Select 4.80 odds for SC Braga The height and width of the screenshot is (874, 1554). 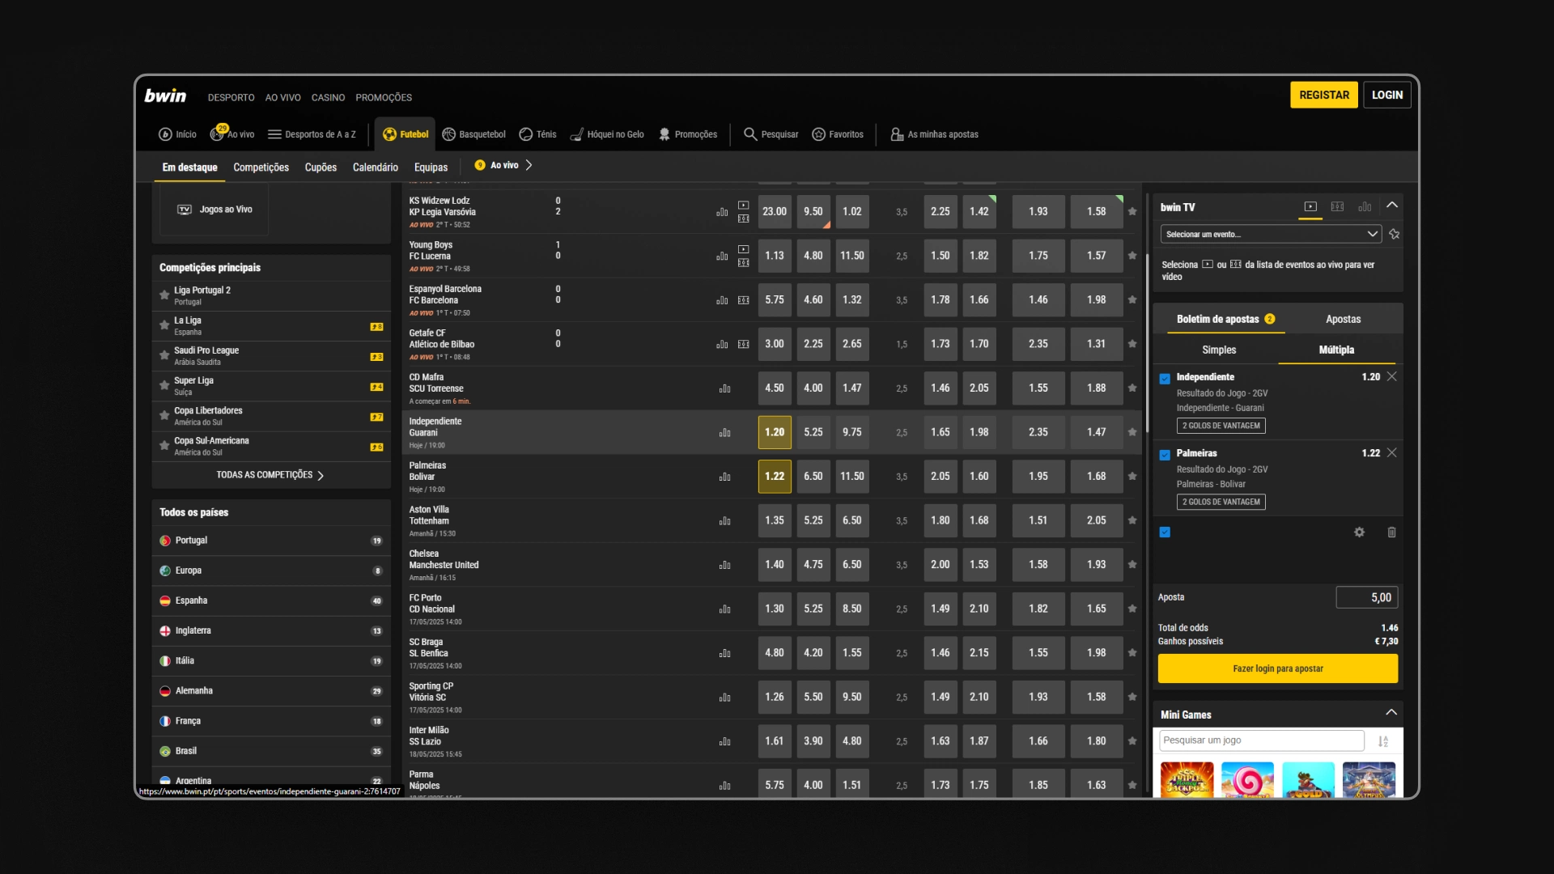[775, 653]
